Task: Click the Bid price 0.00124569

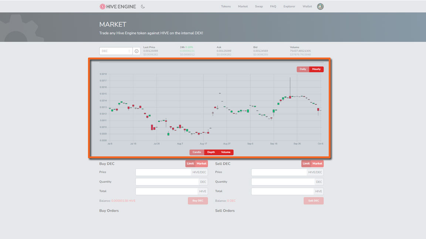Action: 261,51
